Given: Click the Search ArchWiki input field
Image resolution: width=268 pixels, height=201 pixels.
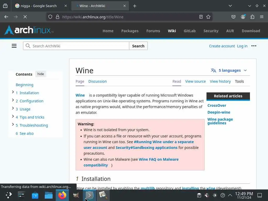Looking at the screenshot, I should click(76, 46).
